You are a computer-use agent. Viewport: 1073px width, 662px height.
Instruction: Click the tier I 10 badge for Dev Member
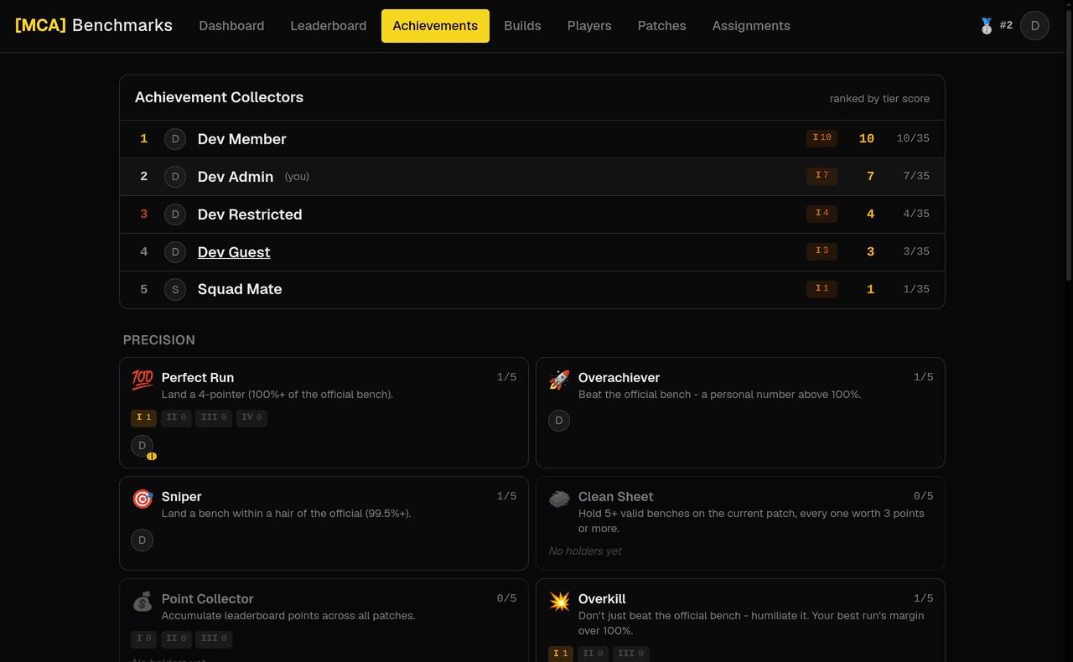pyautogui.click(x=822, y=138)
